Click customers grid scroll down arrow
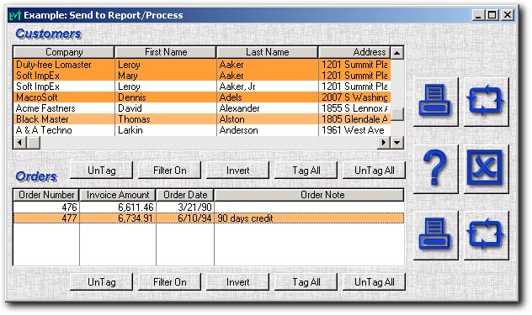The image size is (532, 315). 397,143
